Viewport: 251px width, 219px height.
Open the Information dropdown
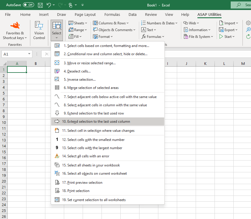click(x=197, y=30)
